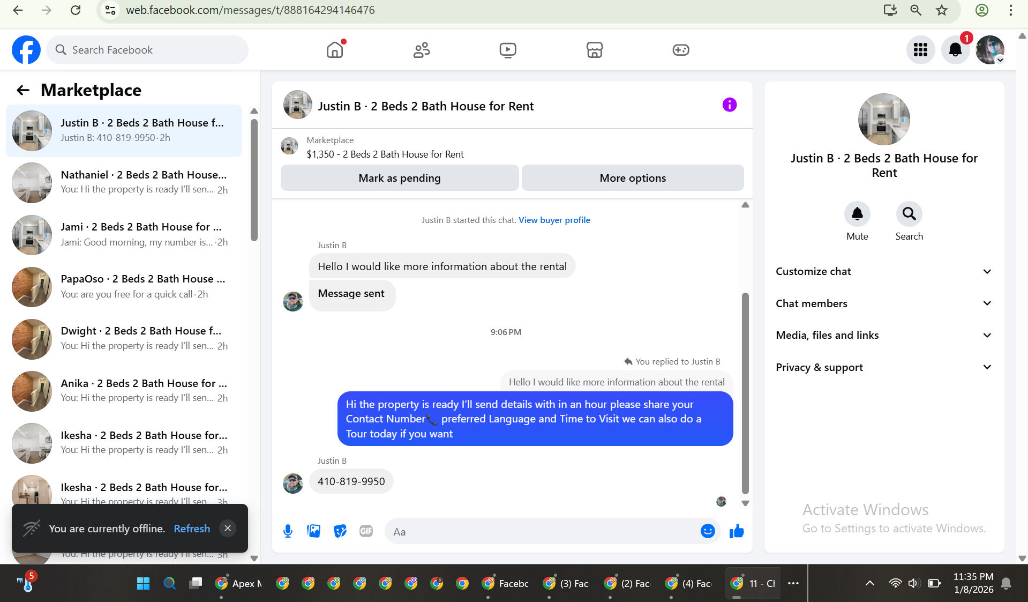This screenshot has height=602, width=1028.
Task: Bookmark this page with the star icon
Action: tap(942, 10)
